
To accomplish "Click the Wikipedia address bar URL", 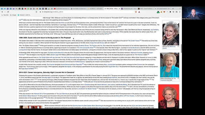I will [52, 12].
